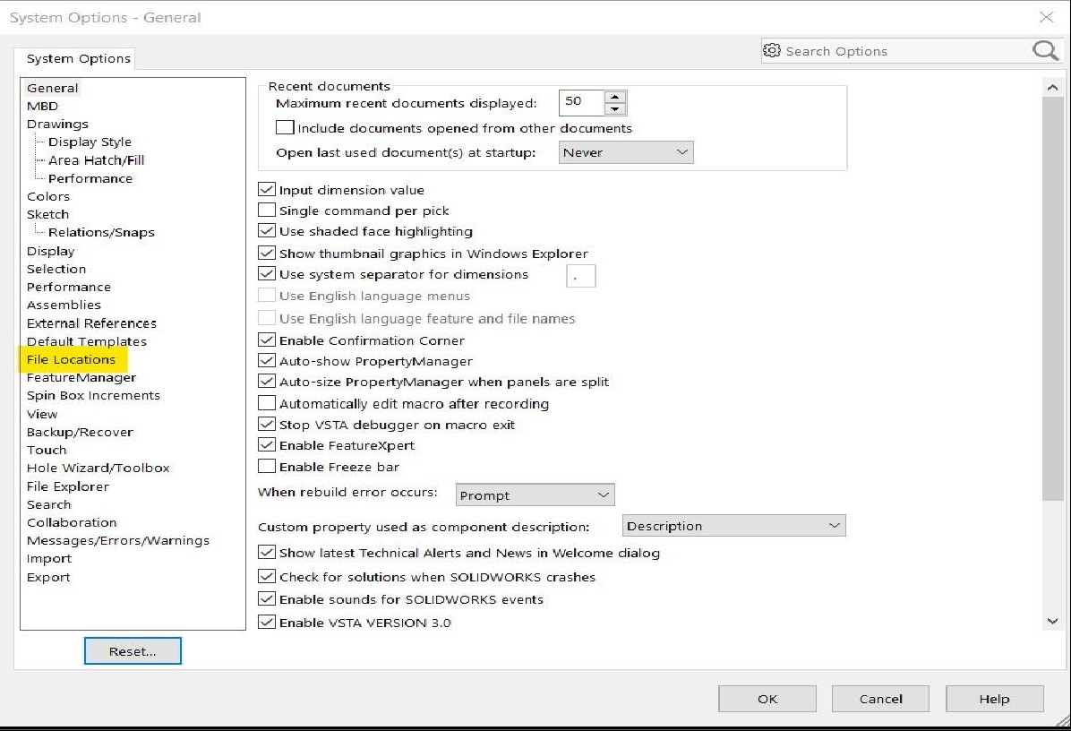
Task: Click the Search Options input field
Action: pyautogui.click(x=905, y=51)
